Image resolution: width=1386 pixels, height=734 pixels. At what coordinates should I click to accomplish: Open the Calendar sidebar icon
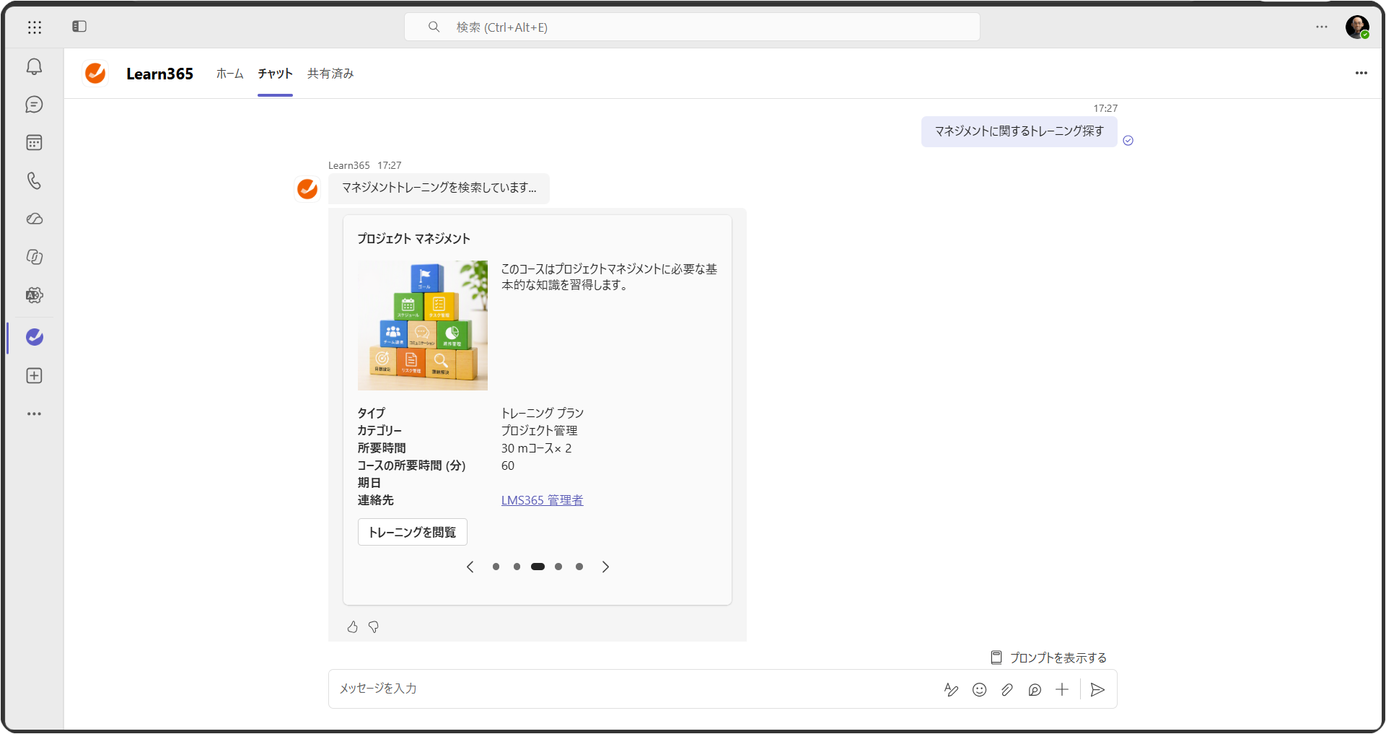point(34,143)
